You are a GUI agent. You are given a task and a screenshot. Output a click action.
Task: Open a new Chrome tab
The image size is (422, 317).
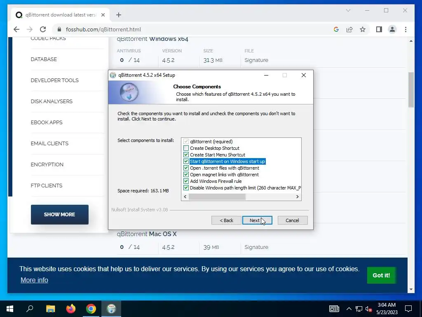pyautogui.click(x=119, y=15)
